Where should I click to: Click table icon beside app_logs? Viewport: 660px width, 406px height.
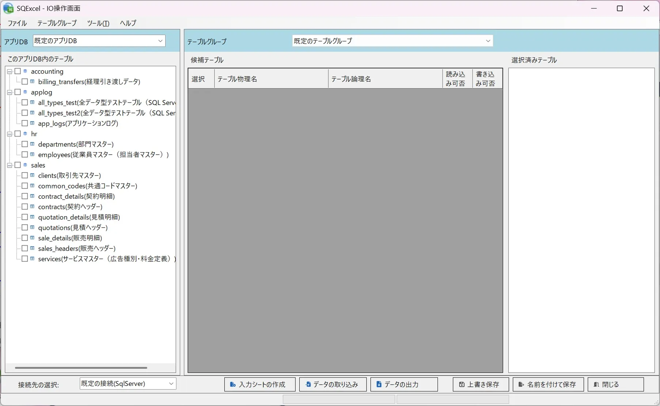pos(32,123)
